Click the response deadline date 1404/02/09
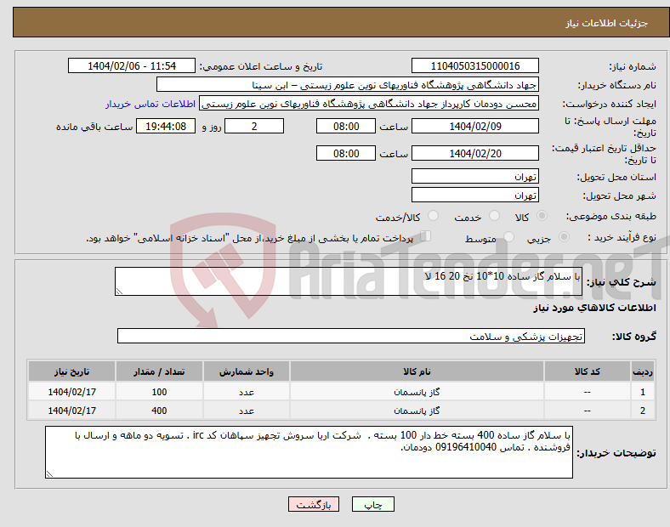Screen dimensions: 670x527 (x=474, y=126)
